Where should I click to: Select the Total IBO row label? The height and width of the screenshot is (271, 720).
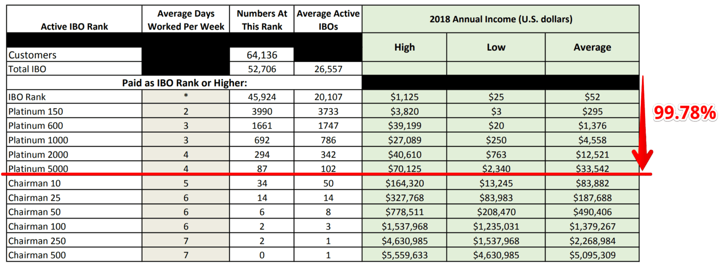coord(29,69)
